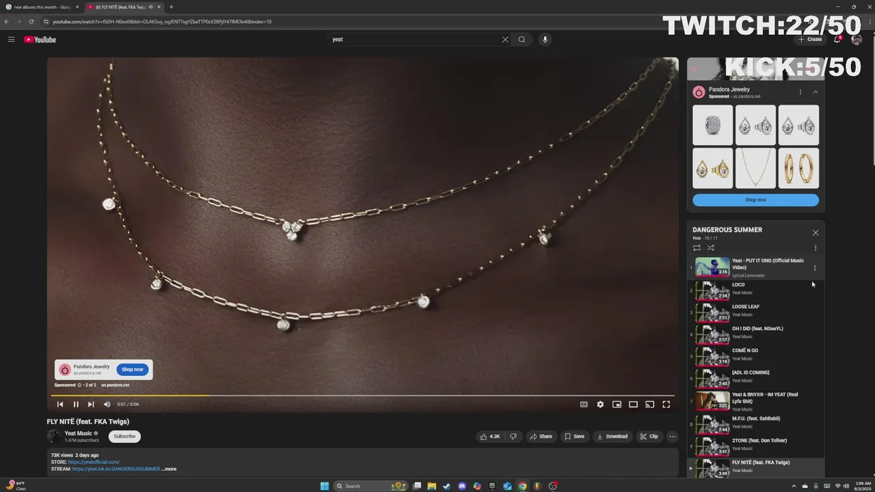Open more actions ellipsis beside Clip
Viewport: 875px width, 492px height.
click(672, 436)
